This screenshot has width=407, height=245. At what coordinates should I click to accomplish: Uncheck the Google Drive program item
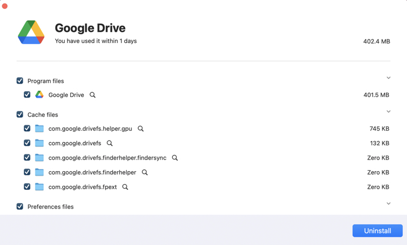click(x=27, y=95)
